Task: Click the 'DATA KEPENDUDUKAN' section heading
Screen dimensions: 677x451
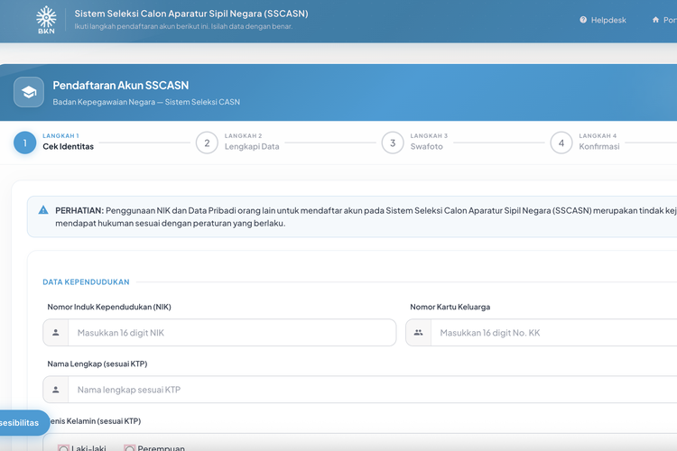Action: tap(86, 281)
